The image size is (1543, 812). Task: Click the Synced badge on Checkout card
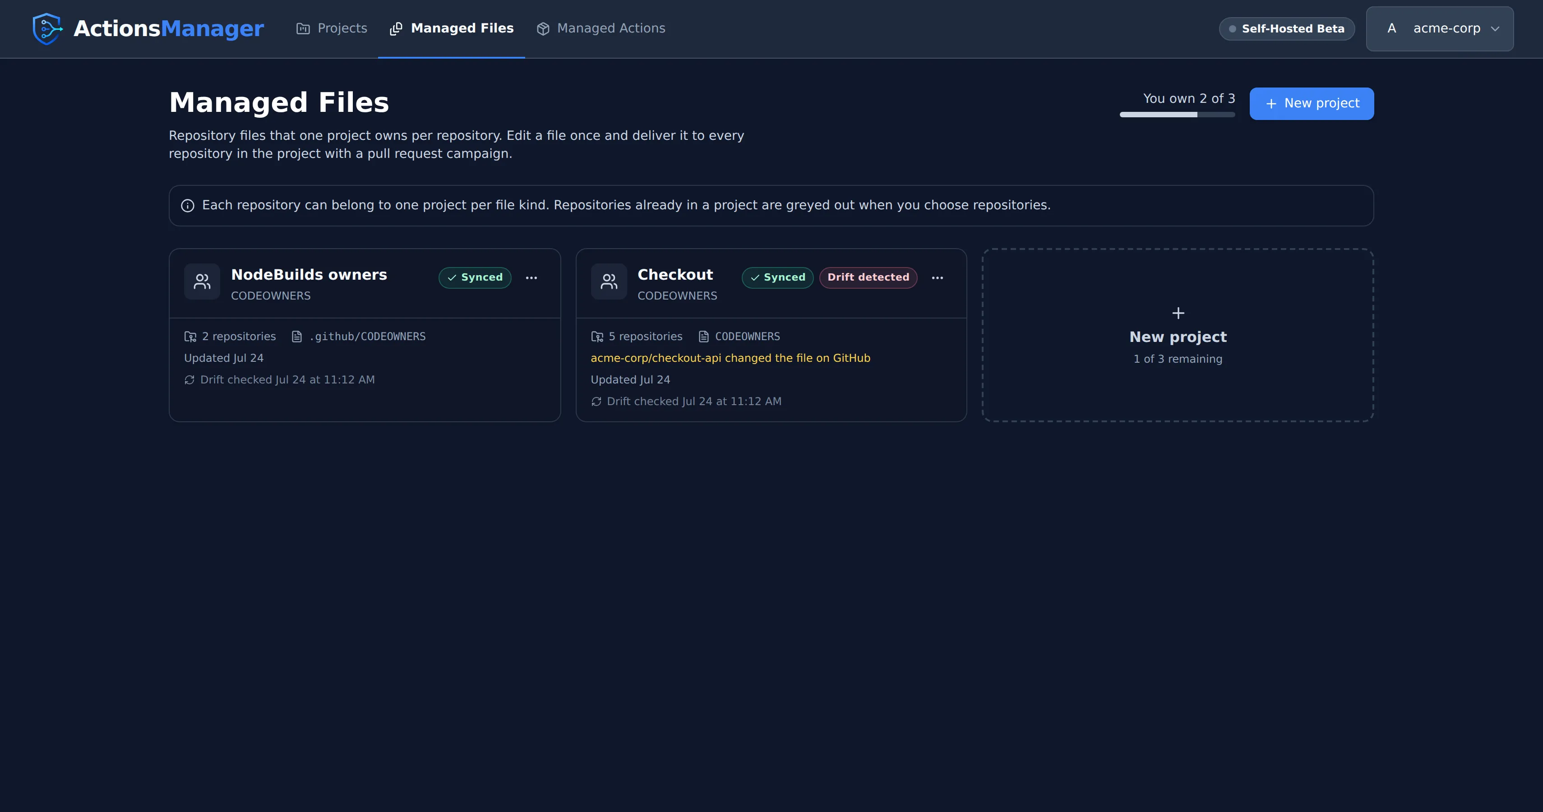click(x=777, y=278)
